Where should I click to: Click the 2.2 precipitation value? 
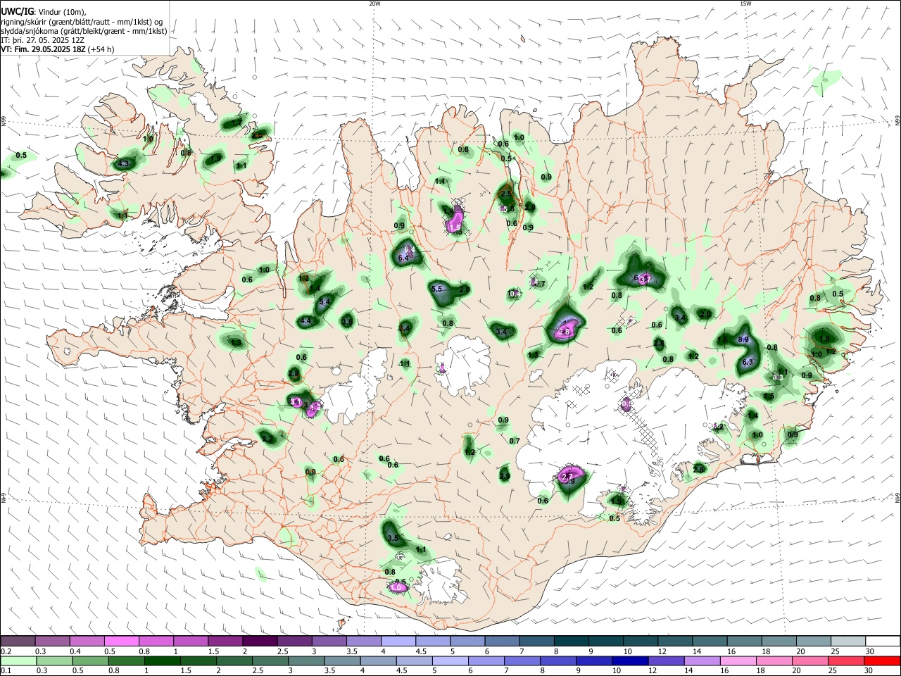pyautogui.click(x=267, y=439)
